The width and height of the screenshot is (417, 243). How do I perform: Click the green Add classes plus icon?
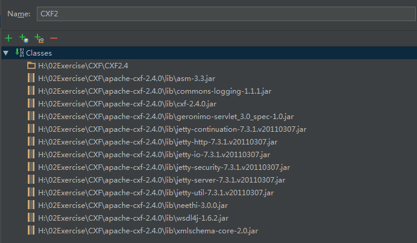[x=8, y=38]
